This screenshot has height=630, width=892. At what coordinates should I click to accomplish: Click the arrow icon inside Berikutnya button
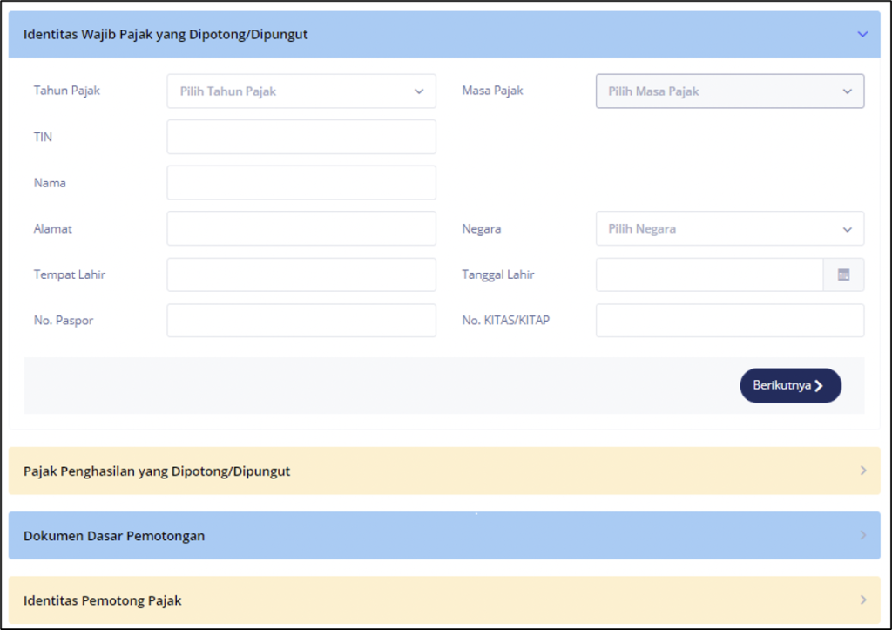pos(819,386)
